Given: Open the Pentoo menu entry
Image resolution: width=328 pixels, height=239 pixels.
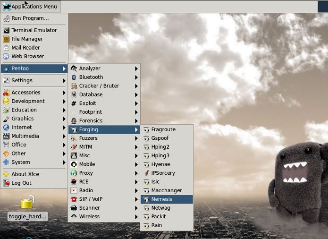Looking at the screenshot, I should tap(34, 68).
